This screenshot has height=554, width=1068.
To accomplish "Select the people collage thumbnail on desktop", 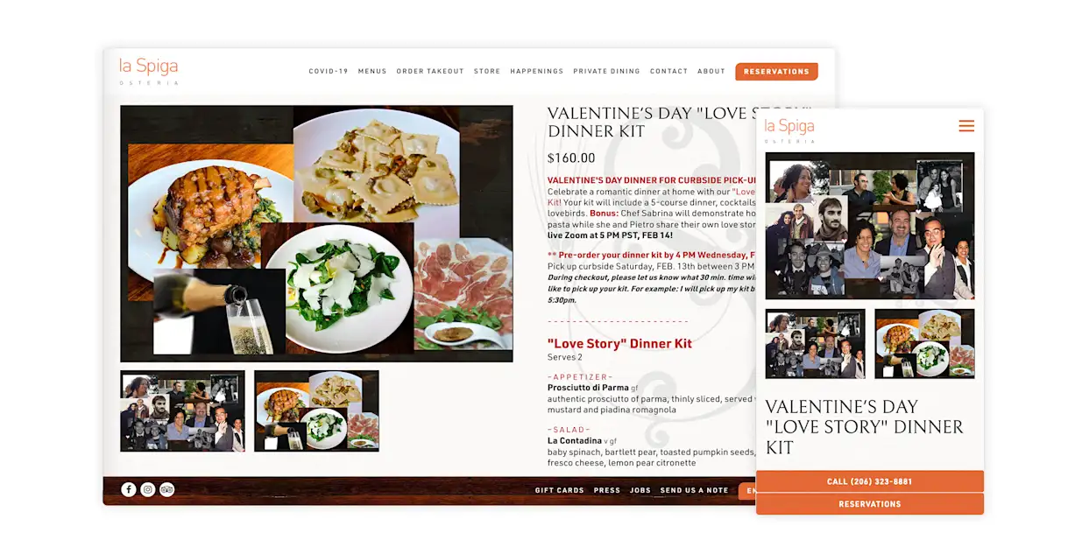I will 182,411.
